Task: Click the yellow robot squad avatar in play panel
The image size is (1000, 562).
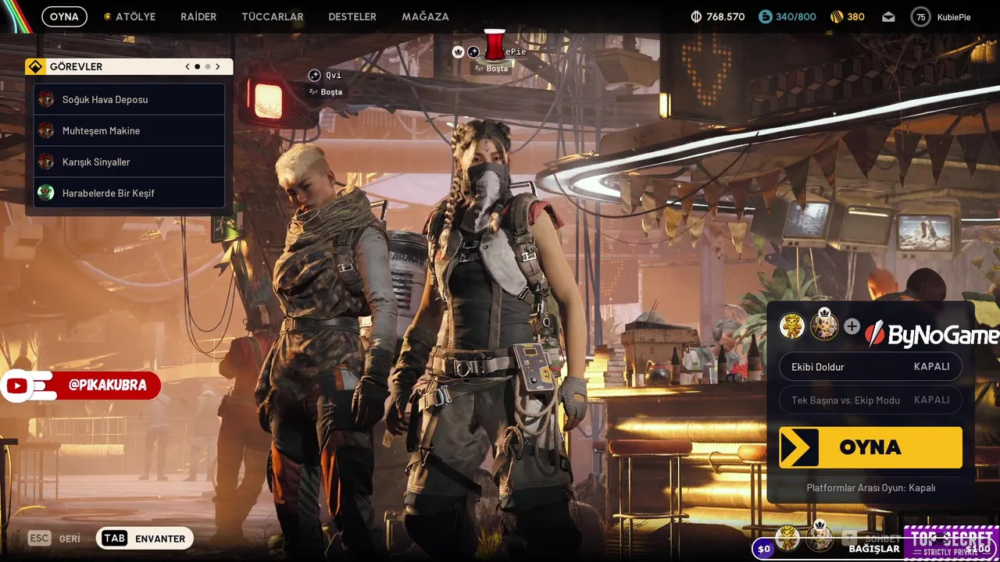Action: (792, 326)
